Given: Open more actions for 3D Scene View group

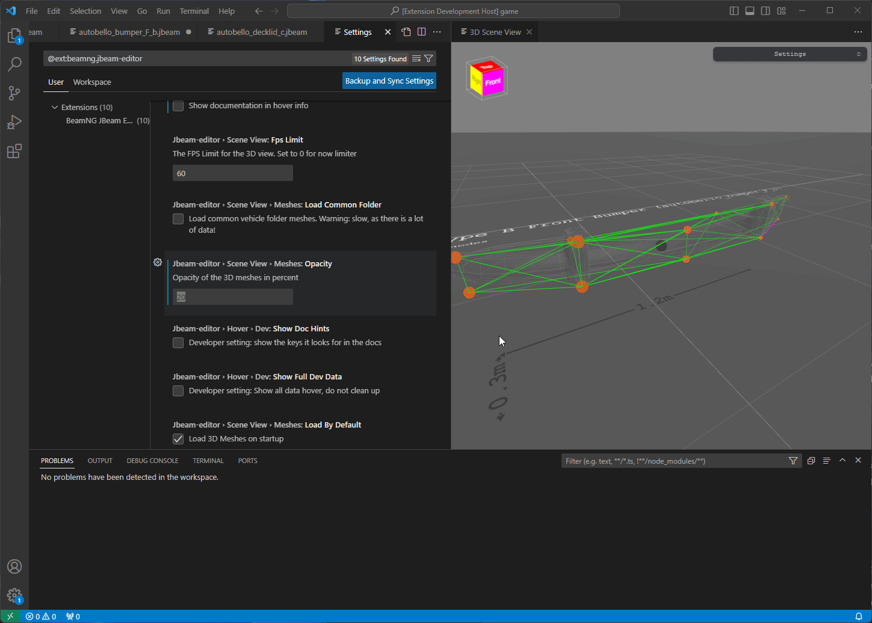Looking at the screenshot, I should 858,32.
